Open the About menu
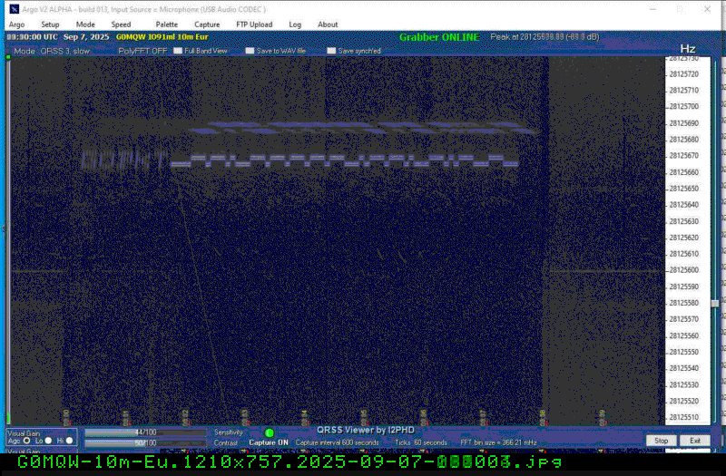 point(328,24)
